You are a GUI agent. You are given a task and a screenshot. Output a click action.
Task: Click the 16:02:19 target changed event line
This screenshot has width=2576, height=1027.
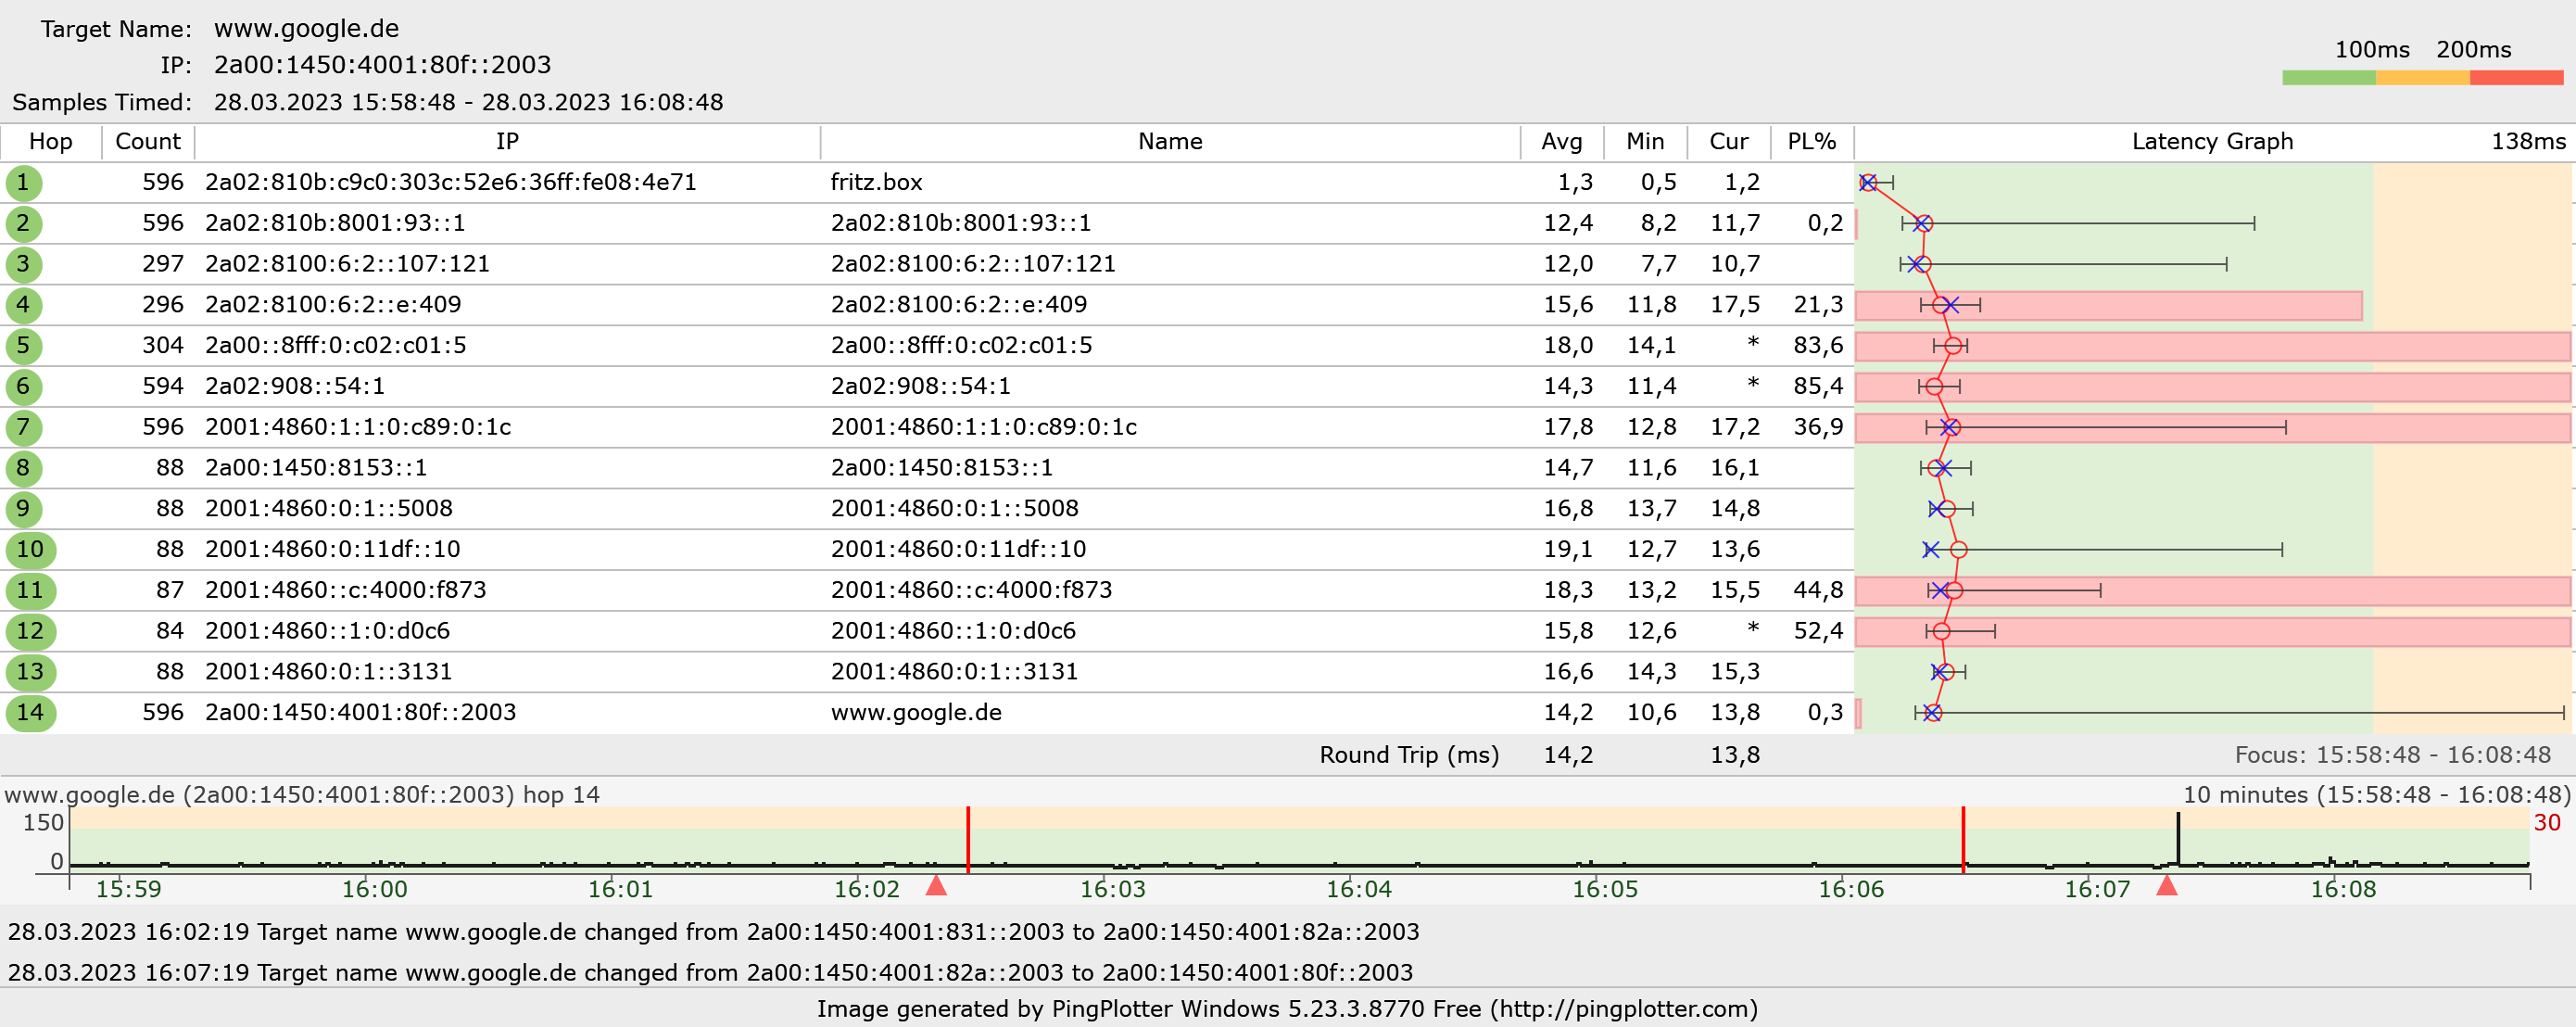point(713,932)
